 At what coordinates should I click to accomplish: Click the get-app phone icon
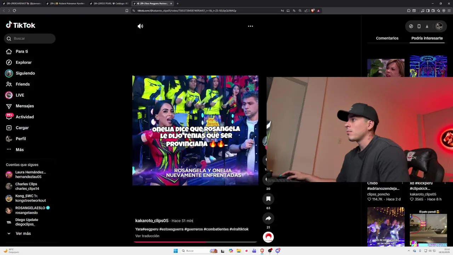coord(419,26)
